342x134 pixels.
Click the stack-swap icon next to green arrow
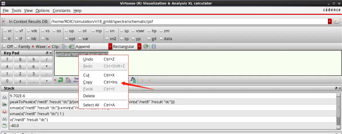point(68,80)
